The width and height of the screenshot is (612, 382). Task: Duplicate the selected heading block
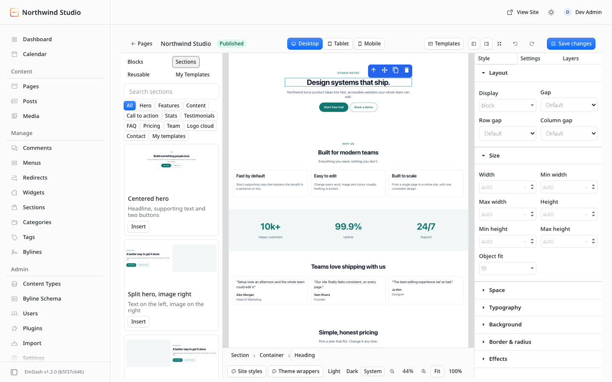coord(396,70)
